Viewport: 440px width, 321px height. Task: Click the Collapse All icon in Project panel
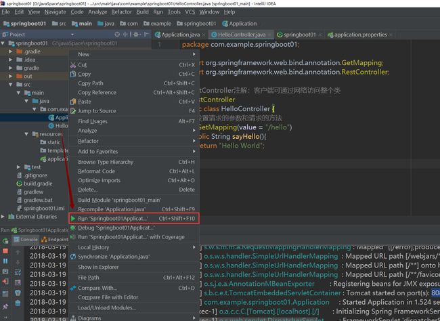[x=125, y=35]
